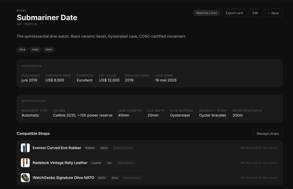Click the SPECIFICATIONS section heading
This screenshot has width=293, height=189.
(34, 101)
